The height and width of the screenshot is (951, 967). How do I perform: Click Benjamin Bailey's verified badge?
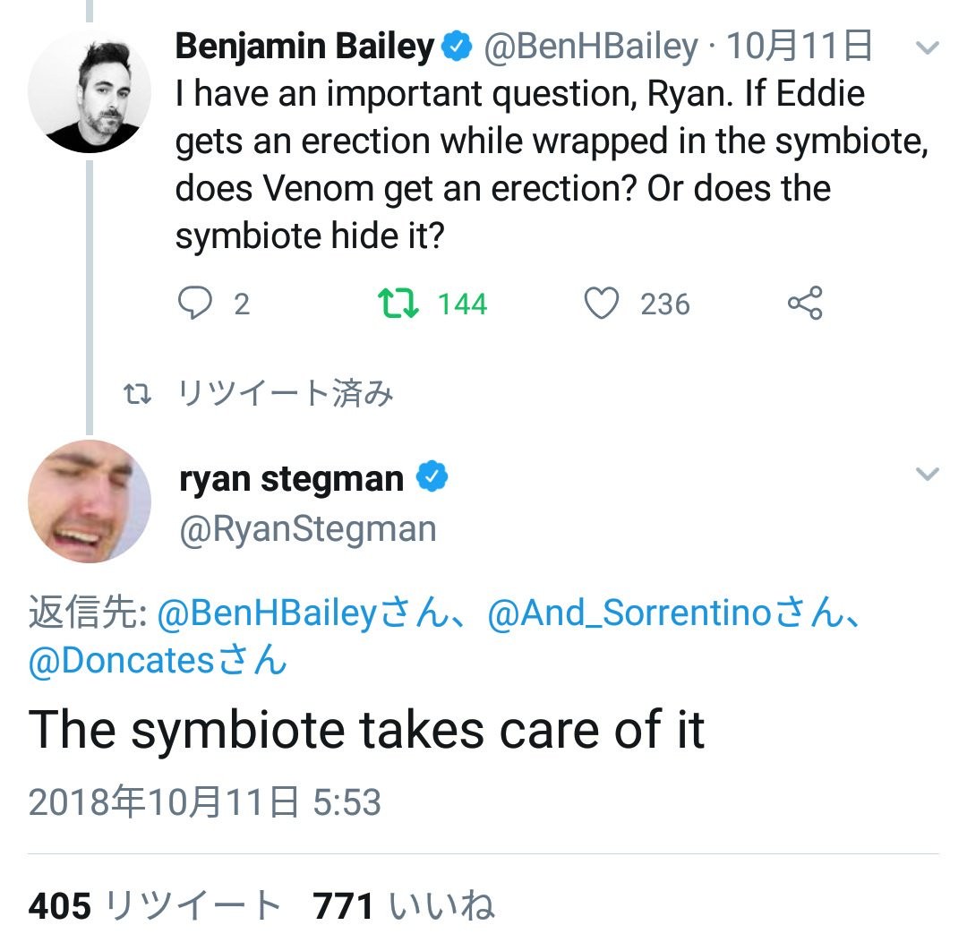(x=458, y=47)
